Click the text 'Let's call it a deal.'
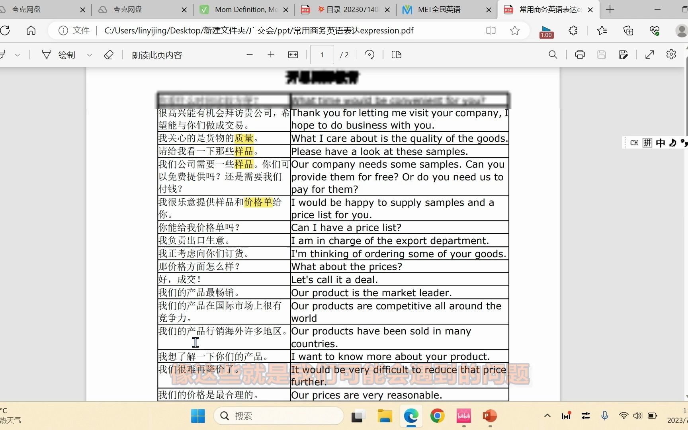Image resolution: width=688 pixels, height=430 pixels. pos(334,280)
